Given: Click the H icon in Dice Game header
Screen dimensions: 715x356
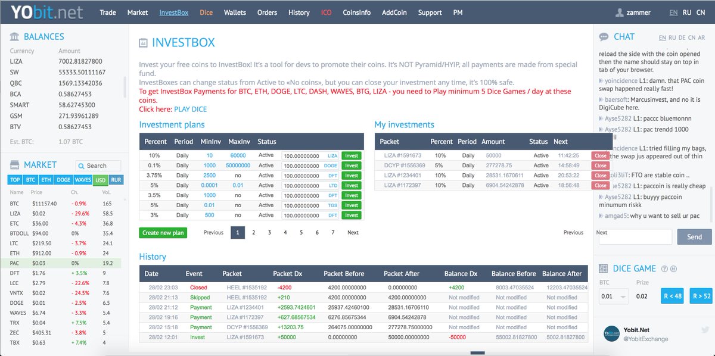Looking at the screenshot, I should [x=673, y=269].
